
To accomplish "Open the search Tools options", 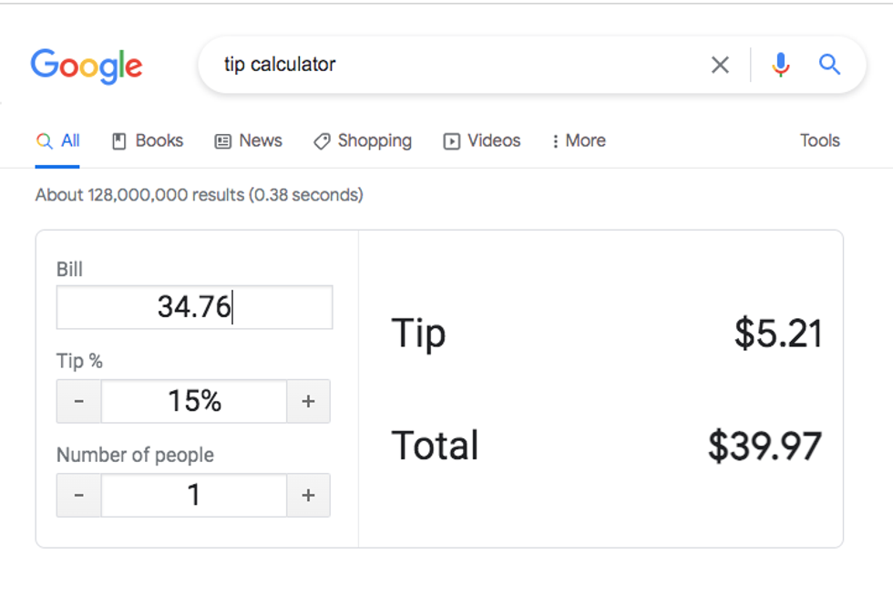I will [x=819, y=141].
